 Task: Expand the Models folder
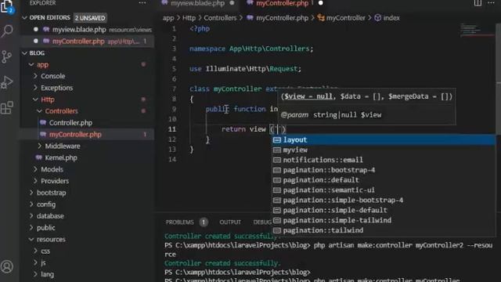tap(35, 169)
